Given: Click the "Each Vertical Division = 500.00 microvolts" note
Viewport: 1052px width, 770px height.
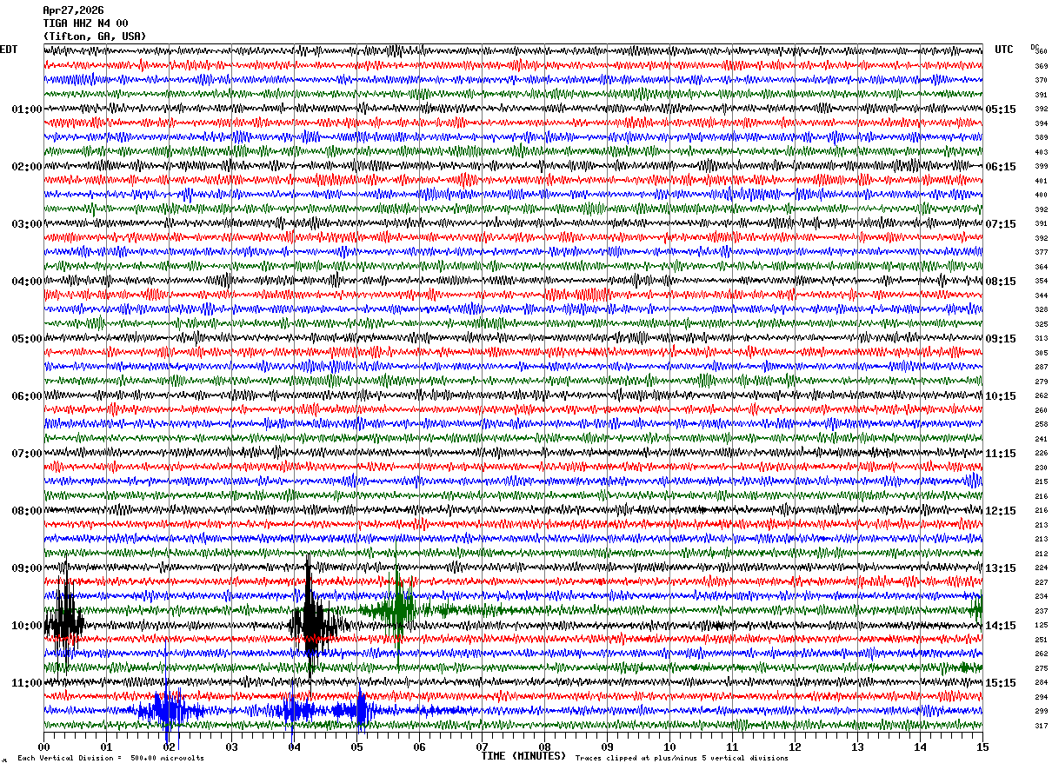Looking at the screenshot, I should (110, 758).
